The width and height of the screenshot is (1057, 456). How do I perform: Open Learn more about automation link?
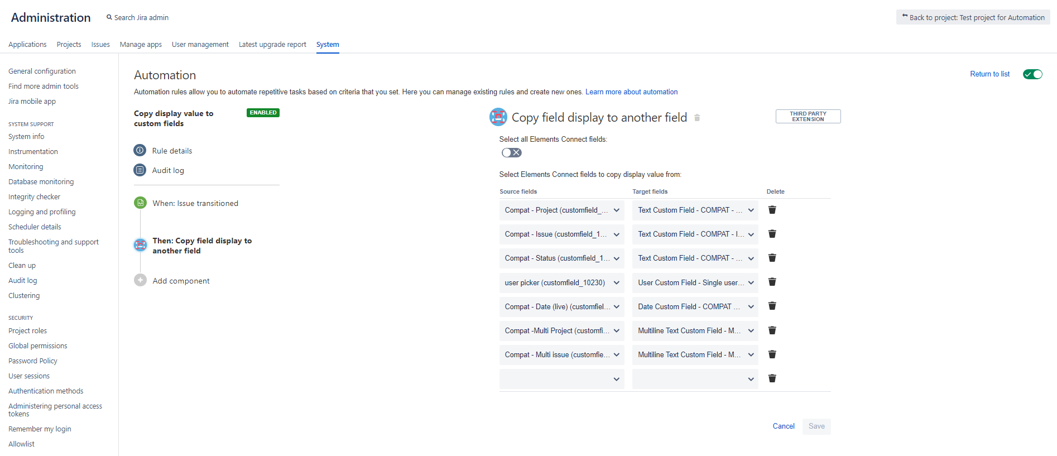[x=631, y=92]
